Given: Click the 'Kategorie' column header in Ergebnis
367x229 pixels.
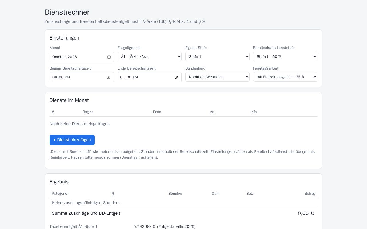Looking at the screenshot, I should tap(59, 194).
